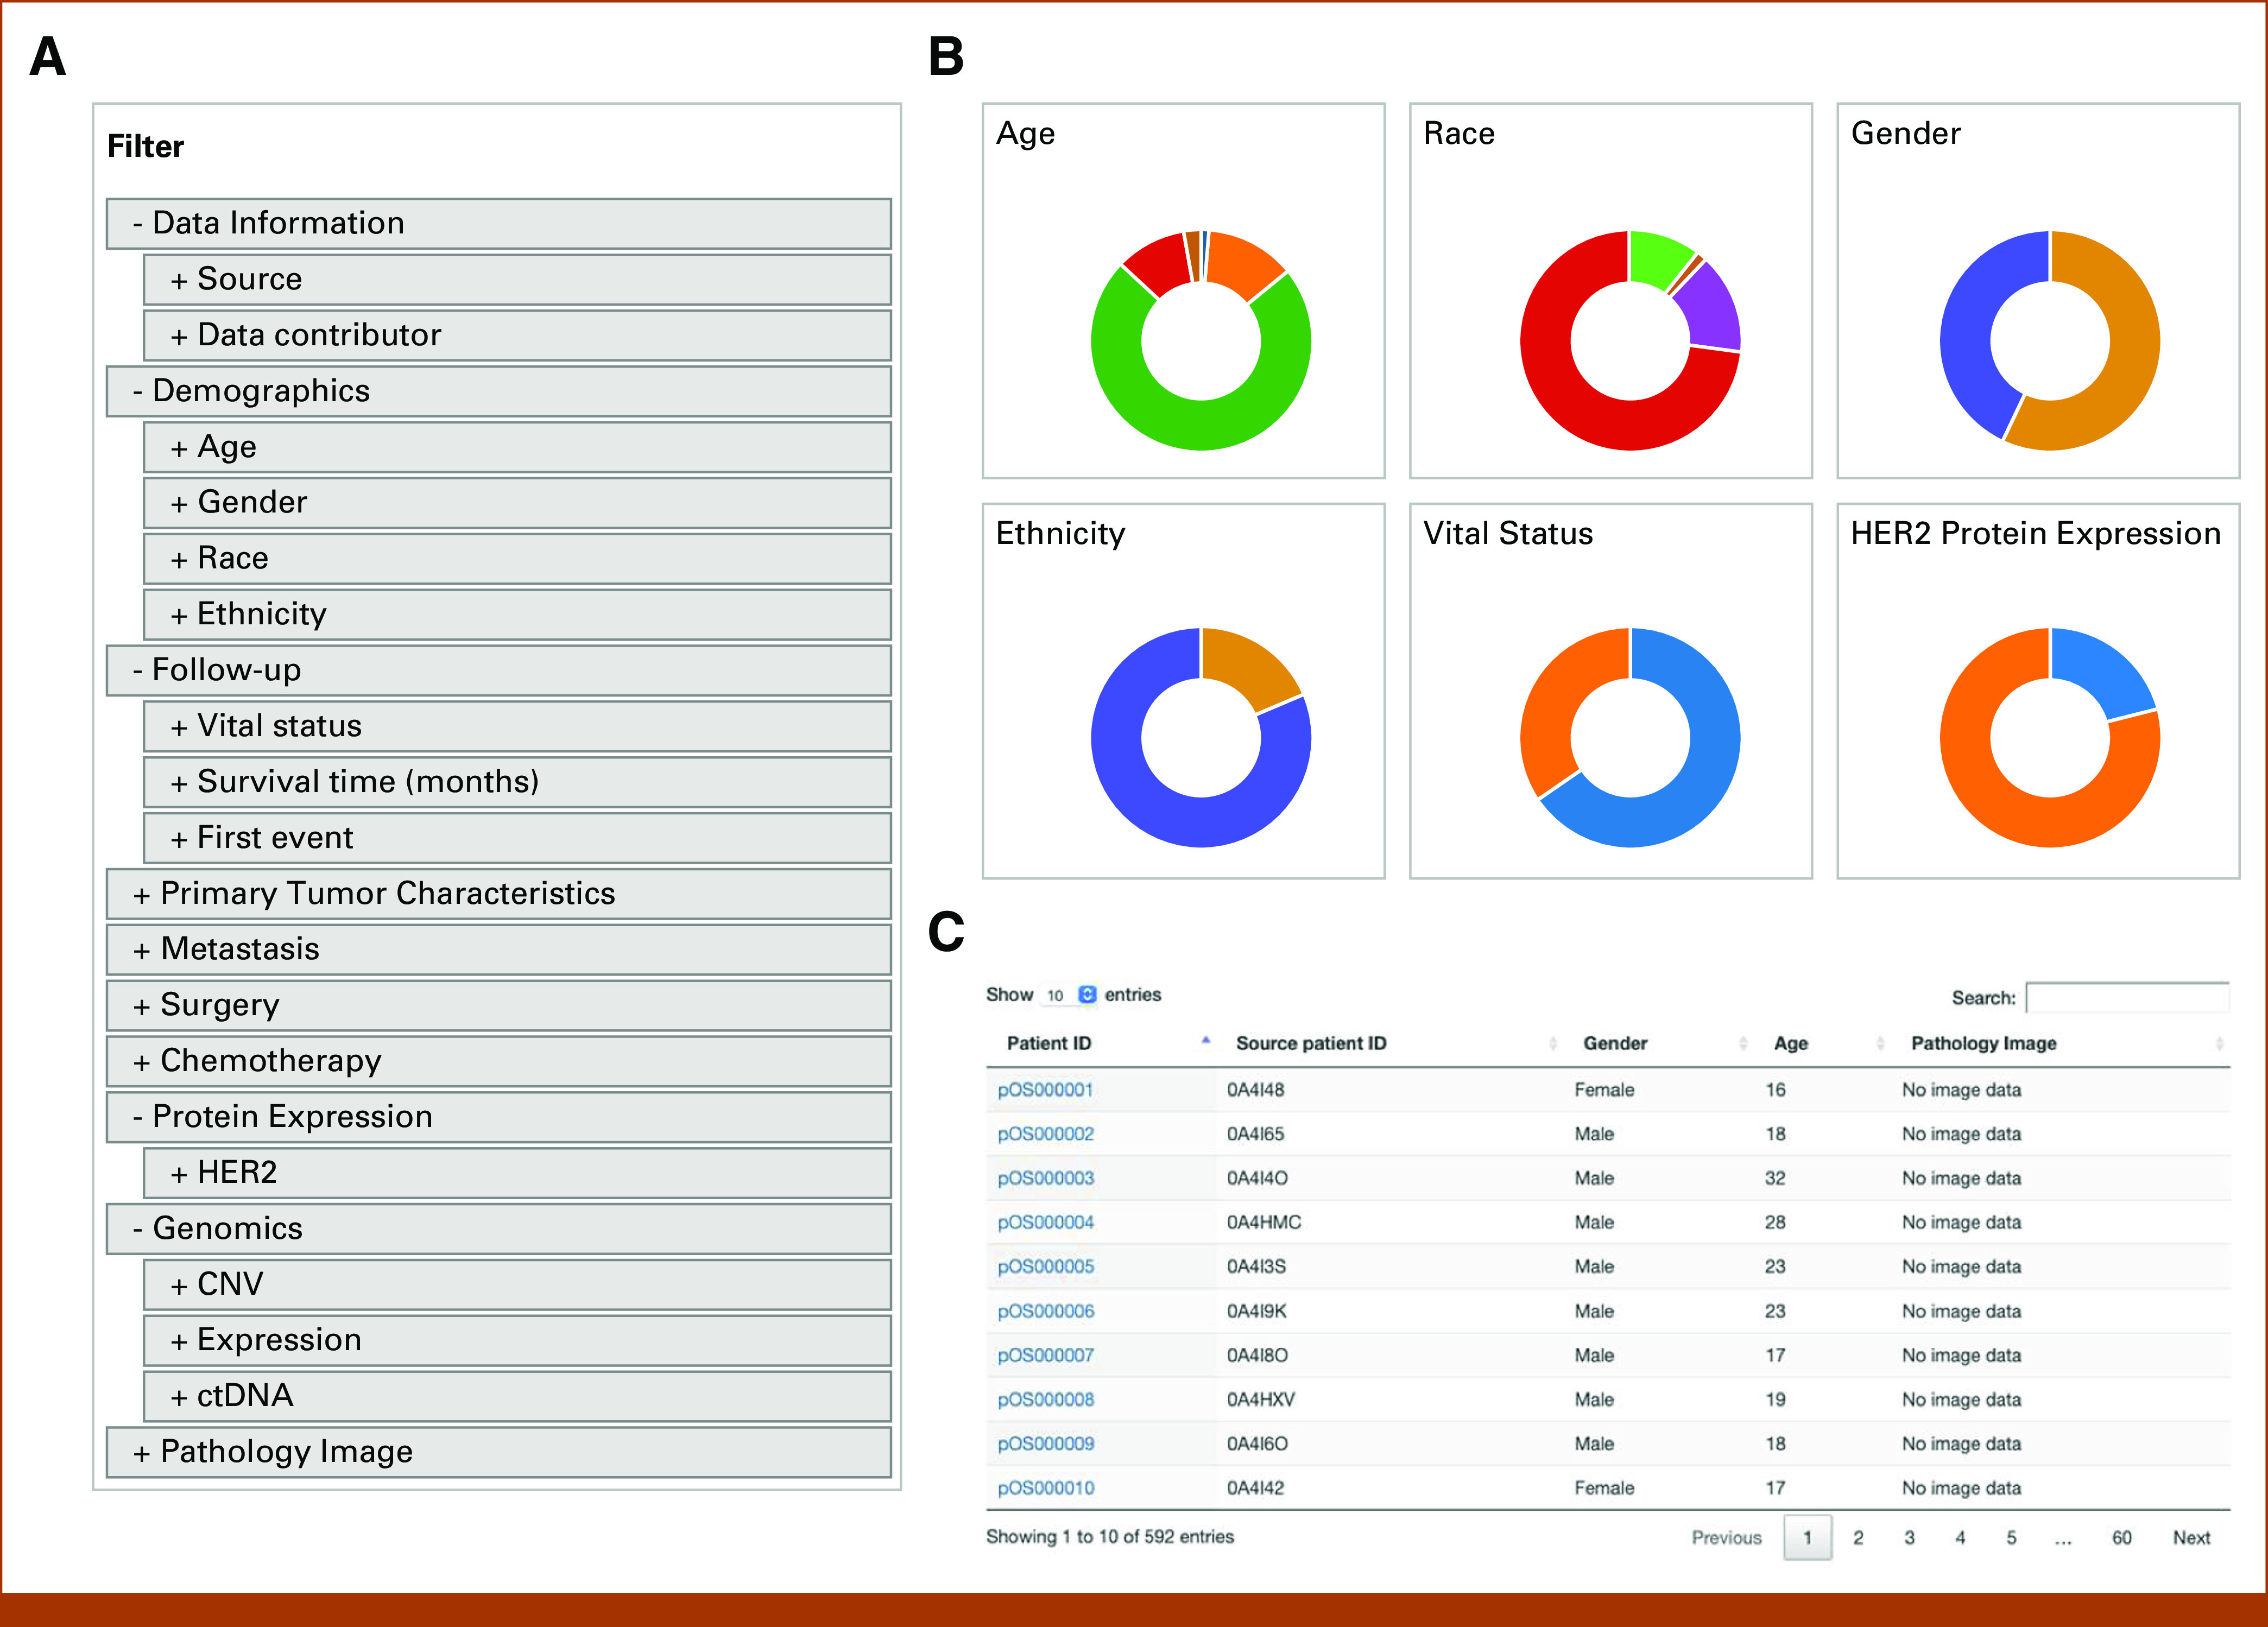Go to the Previous table page

1727,1538
